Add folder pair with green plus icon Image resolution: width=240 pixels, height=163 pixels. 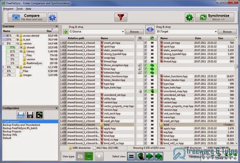click(66, 32)
